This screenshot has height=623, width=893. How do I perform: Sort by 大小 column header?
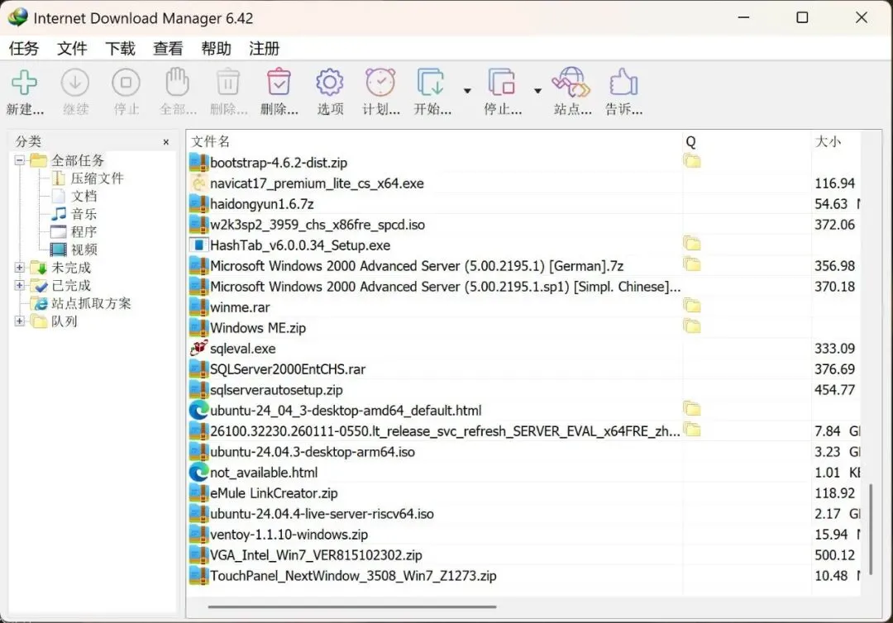coord(835,141)
